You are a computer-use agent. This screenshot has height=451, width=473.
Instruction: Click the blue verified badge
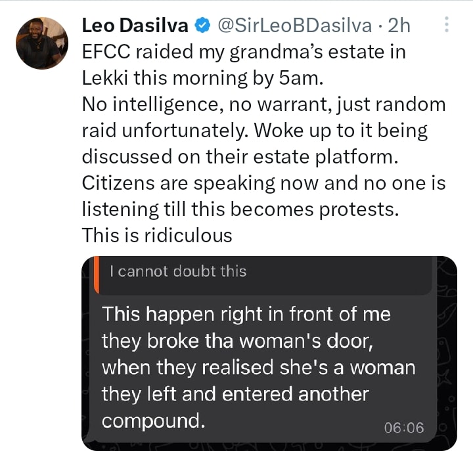(203, 26)
